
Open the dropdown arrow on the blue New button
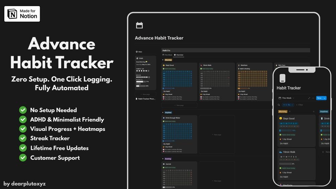click(x=325, y=98)
